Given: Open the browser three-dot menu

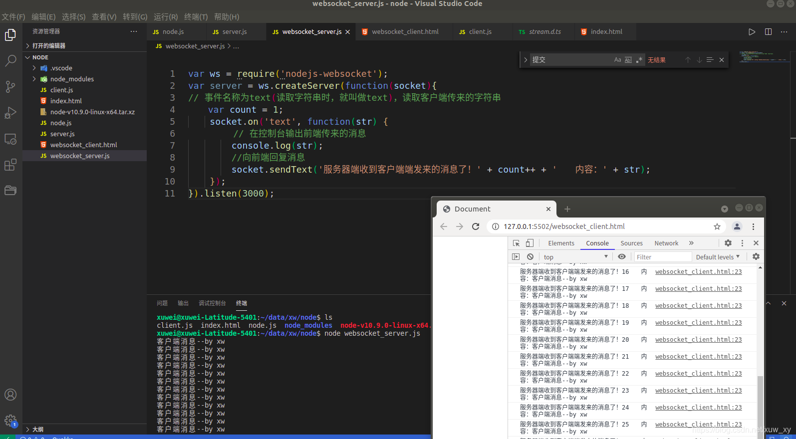Looking at the screenshot, I should (753, 226).
